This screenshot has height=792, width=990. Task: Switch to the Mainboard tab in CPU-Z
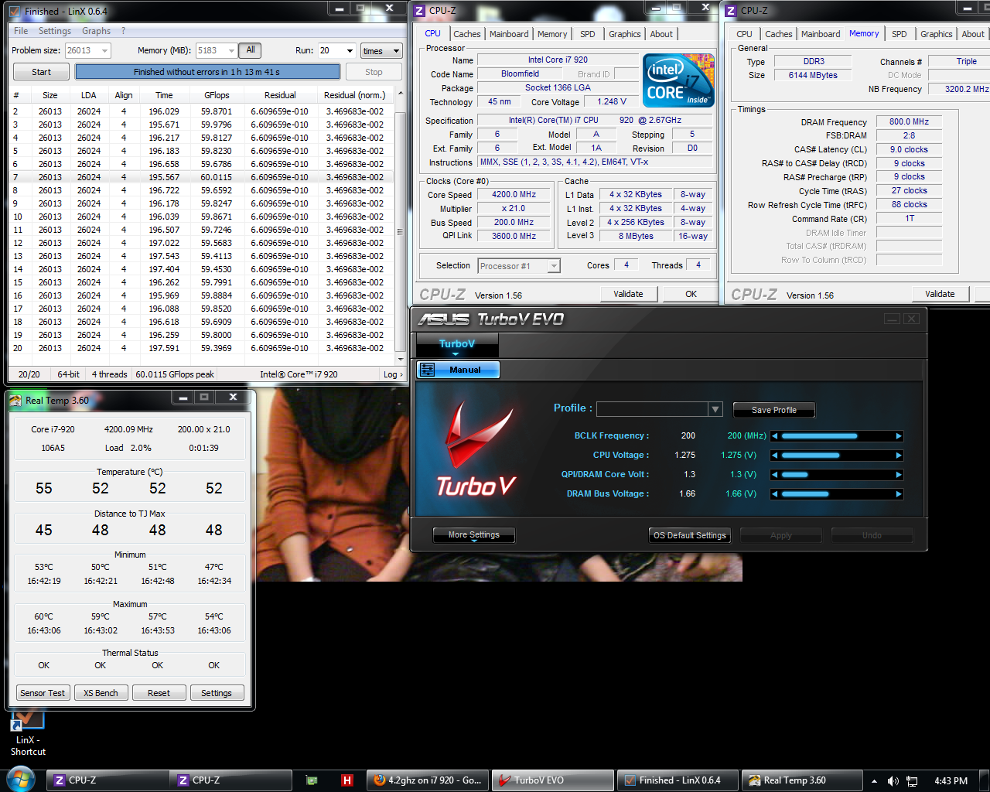(509, 34)
